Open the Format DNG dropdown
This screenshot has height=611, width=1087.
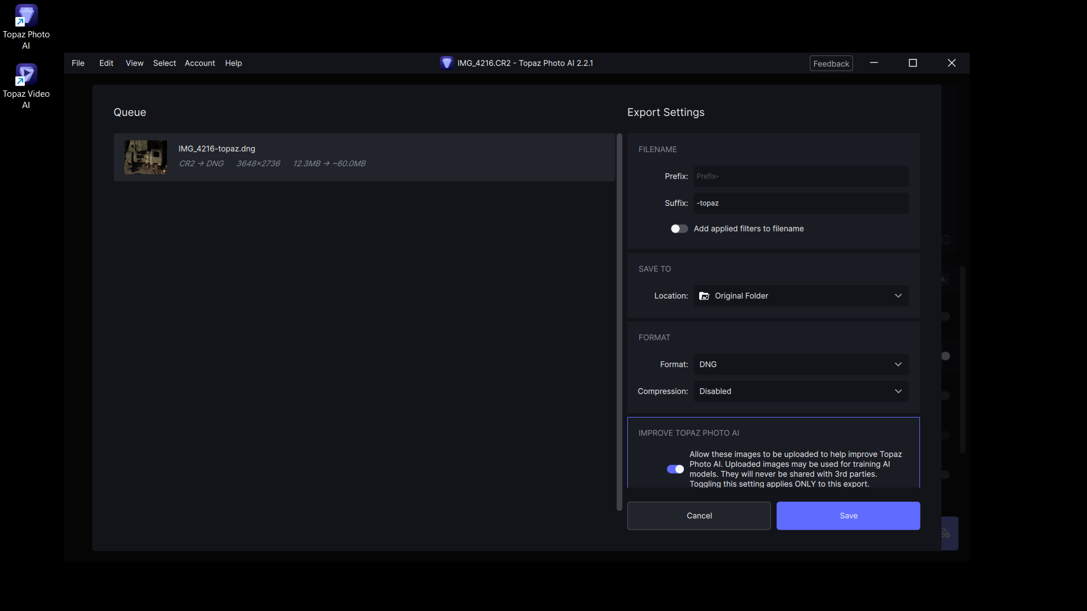(801, 364)
